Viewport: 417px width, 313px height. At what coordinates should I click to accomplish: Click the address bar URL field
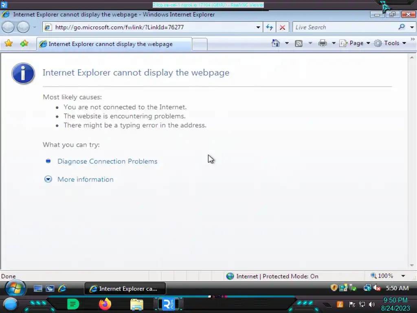[x=149, y=27]
